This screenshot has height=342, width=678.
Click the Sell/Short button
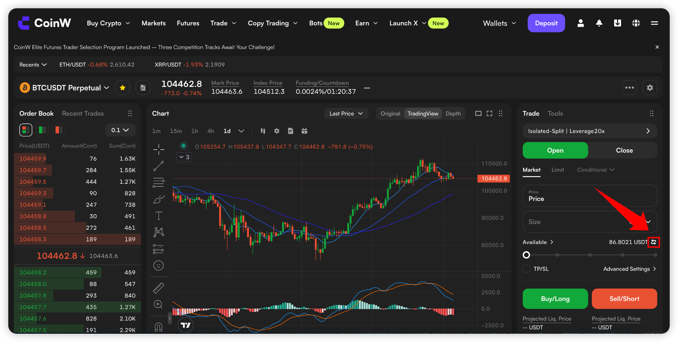pyautogui.click(x=624, y=299)
